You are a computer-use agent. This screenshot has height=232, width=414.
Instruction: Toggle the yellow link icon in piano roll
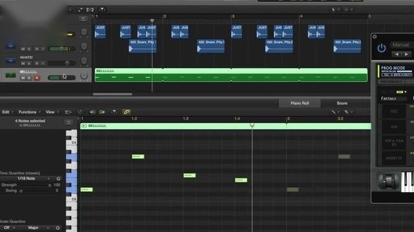127,112
